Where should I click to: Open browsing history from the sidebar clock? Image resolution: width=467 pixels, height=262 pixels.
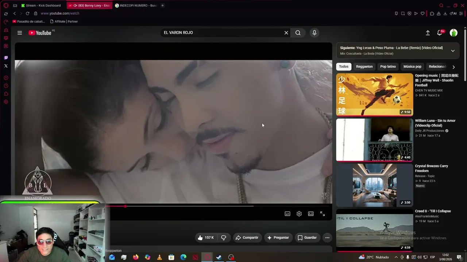(x=6, y=86)
